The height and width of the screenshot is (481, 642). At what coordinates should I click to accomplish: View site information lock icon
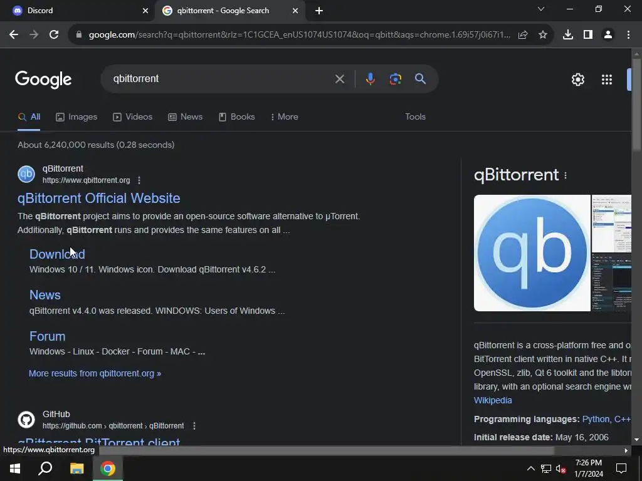(79, 35)
